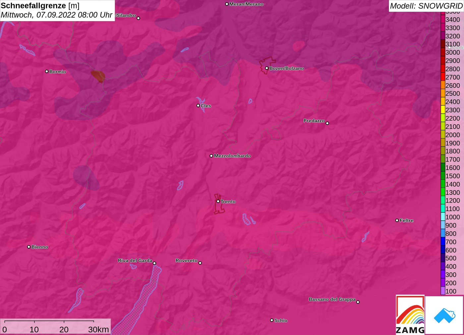Click the Mezzolombardo label text

[232, 156]
